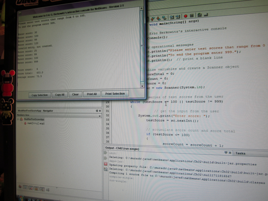Toggle alphabetical sorting in the Navigator
The height and width of the screenshot is (201, 268).
pos(48,189)
